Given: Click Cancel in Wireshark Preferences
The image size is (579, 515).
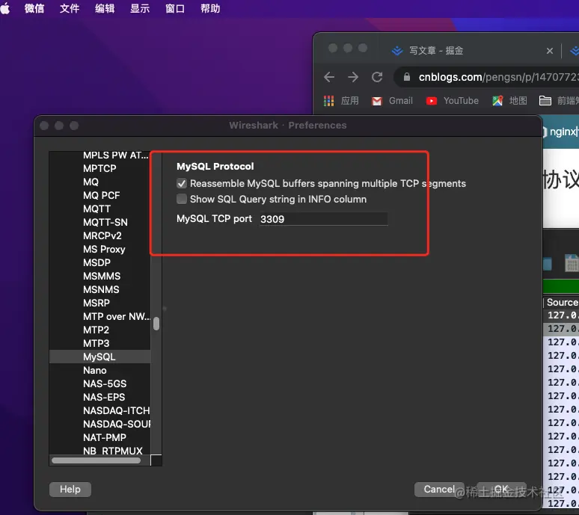Looking at the screenshot, I should (x=439, y=489).
